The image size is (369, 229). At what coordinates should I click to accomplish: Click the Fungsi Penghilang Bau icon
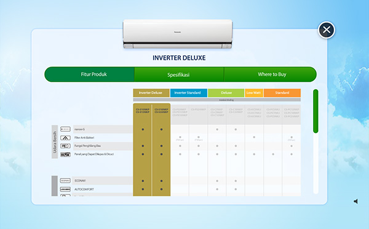pos(65,146)
